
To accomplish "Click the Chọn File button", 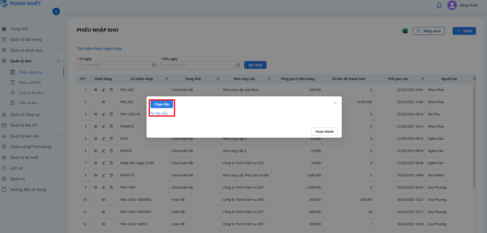I will tap(162, 104).
